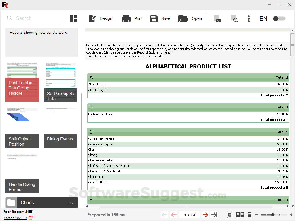Go to the next report page

pos(205,215)
